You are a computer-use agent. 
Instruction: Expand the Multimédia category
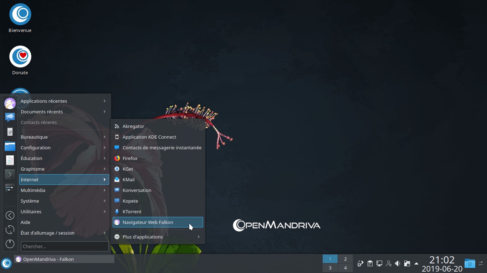tap(64, 190)
